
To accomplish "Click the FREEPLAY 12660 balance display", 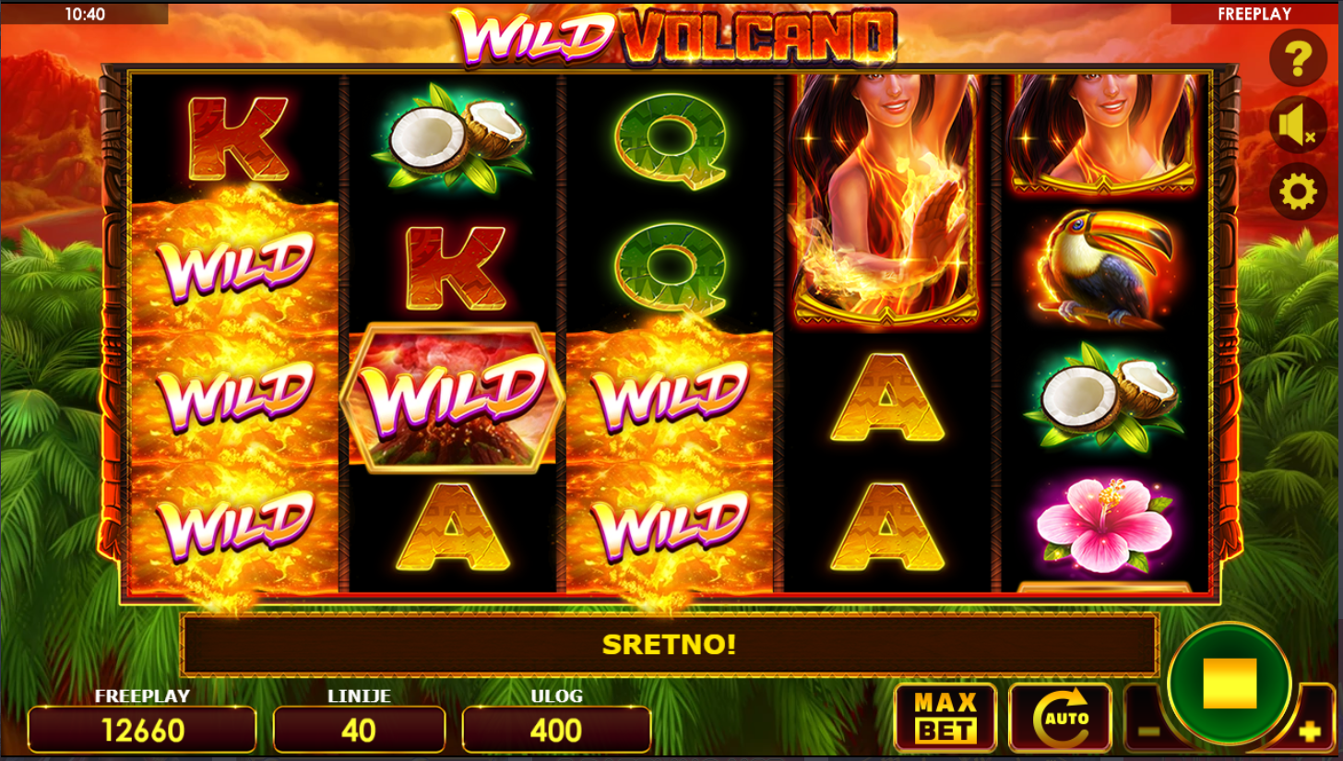I will (142, 730).
